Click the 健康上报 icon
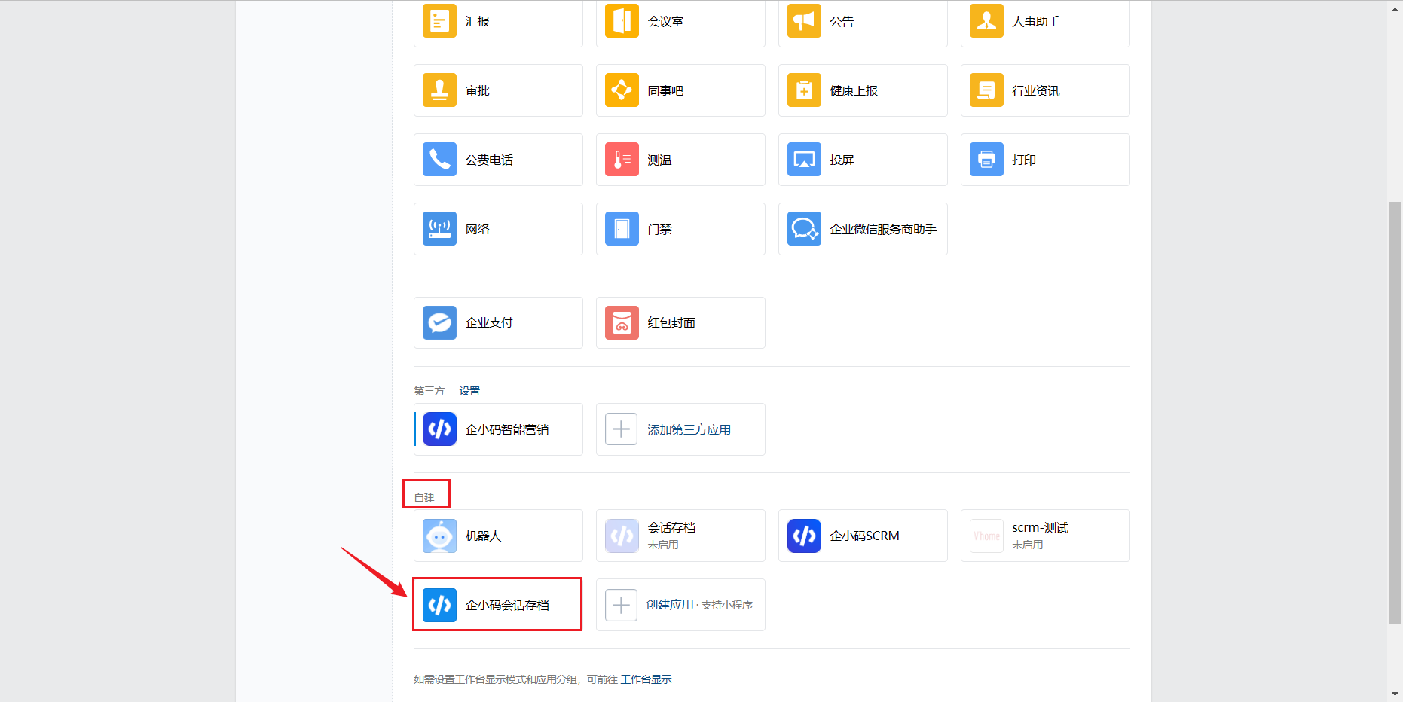 tap(804, 90)
